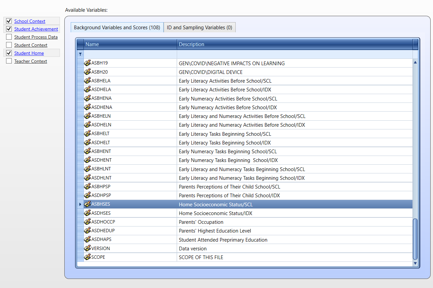Check the Teacher Context checkbox
433x288 pixels.
coord(9,61)
